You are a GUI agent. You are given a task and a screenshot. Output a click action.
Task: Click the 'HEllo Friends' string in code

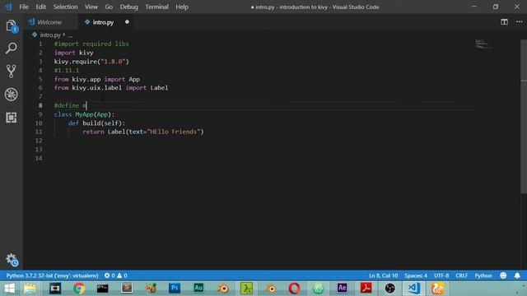point(174,132)
